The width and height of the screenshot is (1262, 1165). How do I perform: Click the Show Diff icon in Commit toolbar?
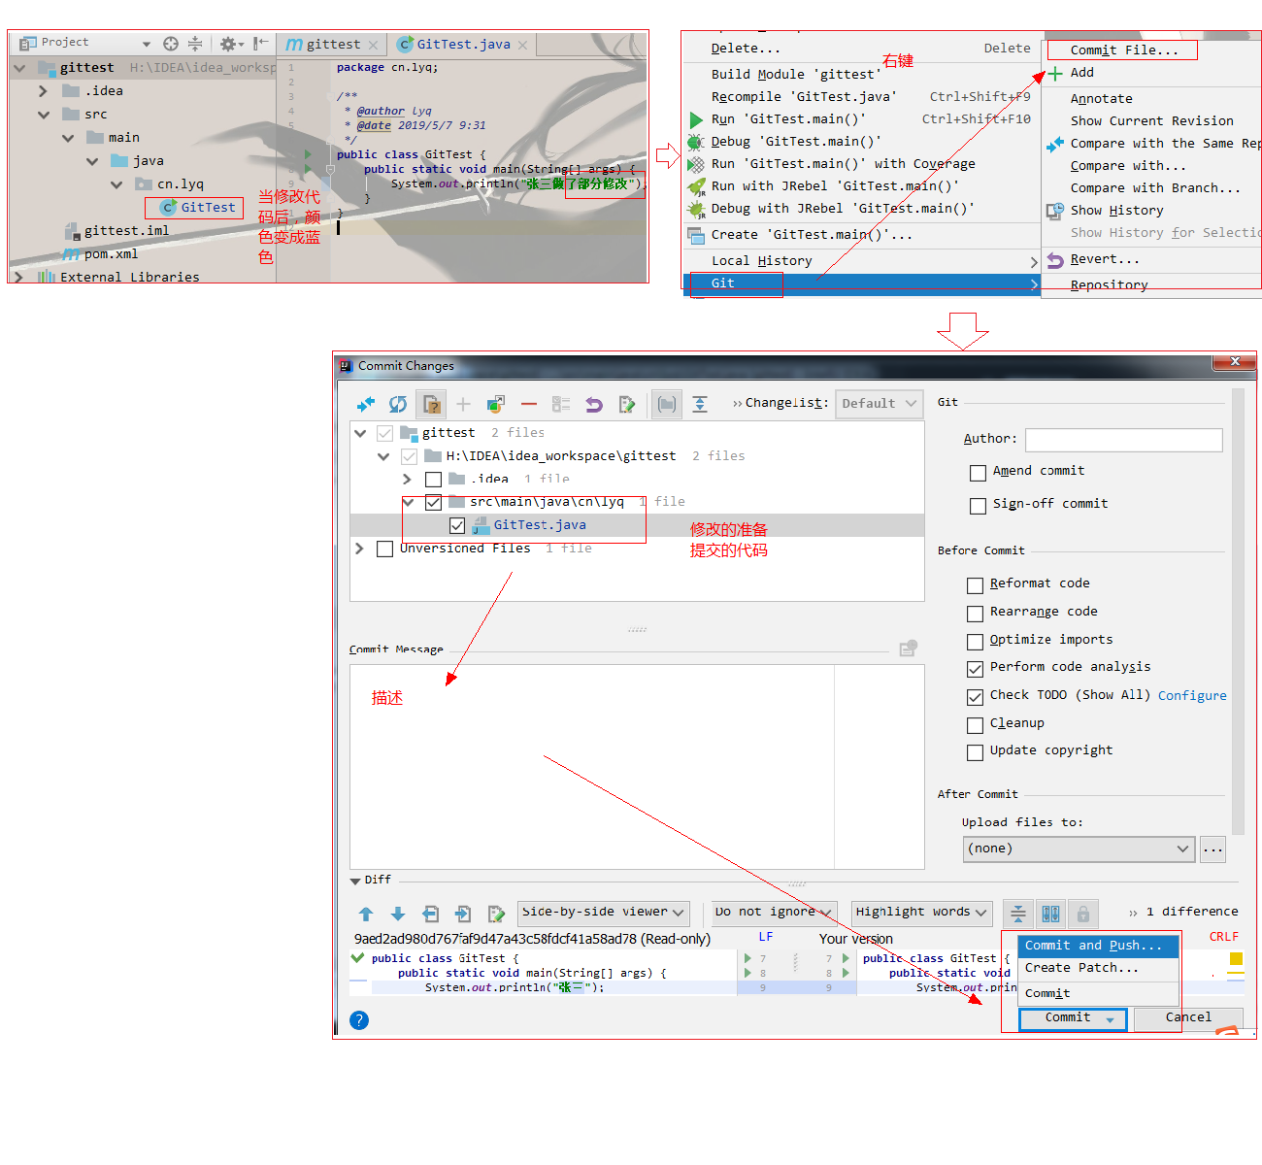[366, 403]
